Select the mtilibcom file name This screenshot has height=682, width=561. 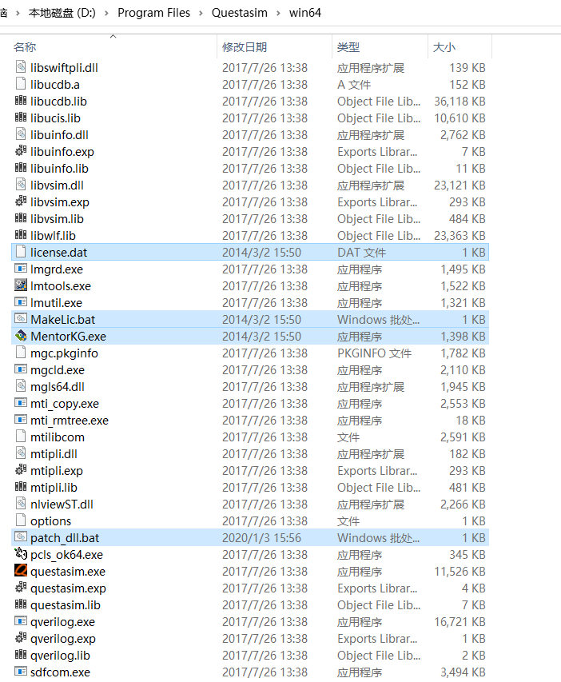pos(58,437)
